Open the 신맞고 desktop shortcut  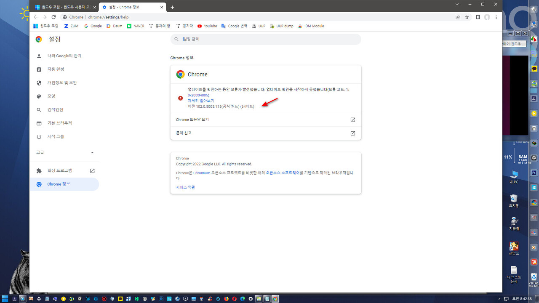click(x=514, y=248)
